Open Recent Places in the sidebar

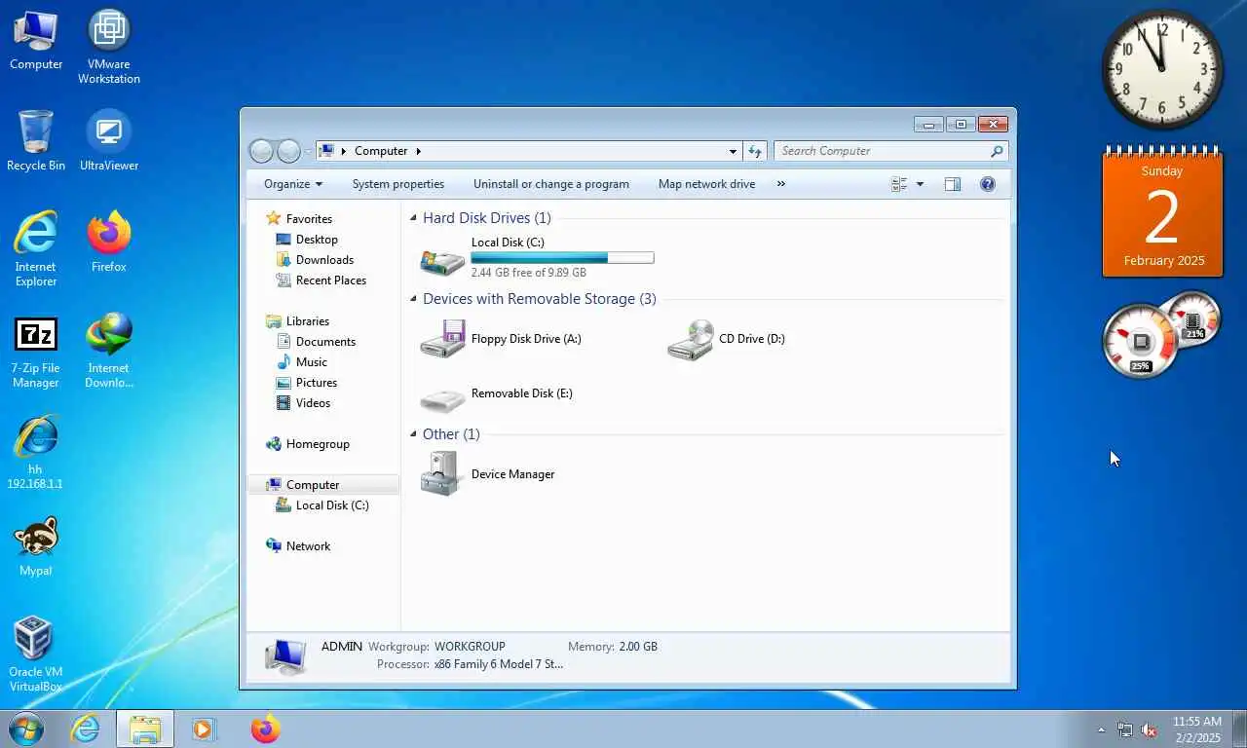(x=331, y=280)
